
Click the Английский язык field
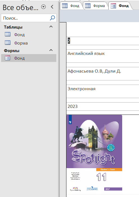(x=103, y=56)
